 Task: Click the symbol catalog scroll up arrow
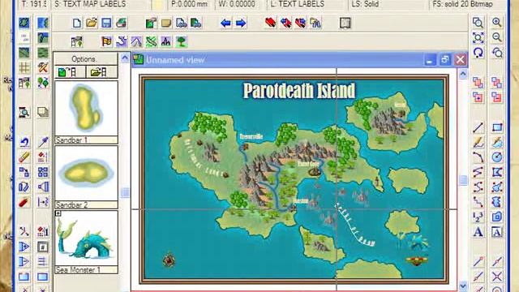coord(125,58)
